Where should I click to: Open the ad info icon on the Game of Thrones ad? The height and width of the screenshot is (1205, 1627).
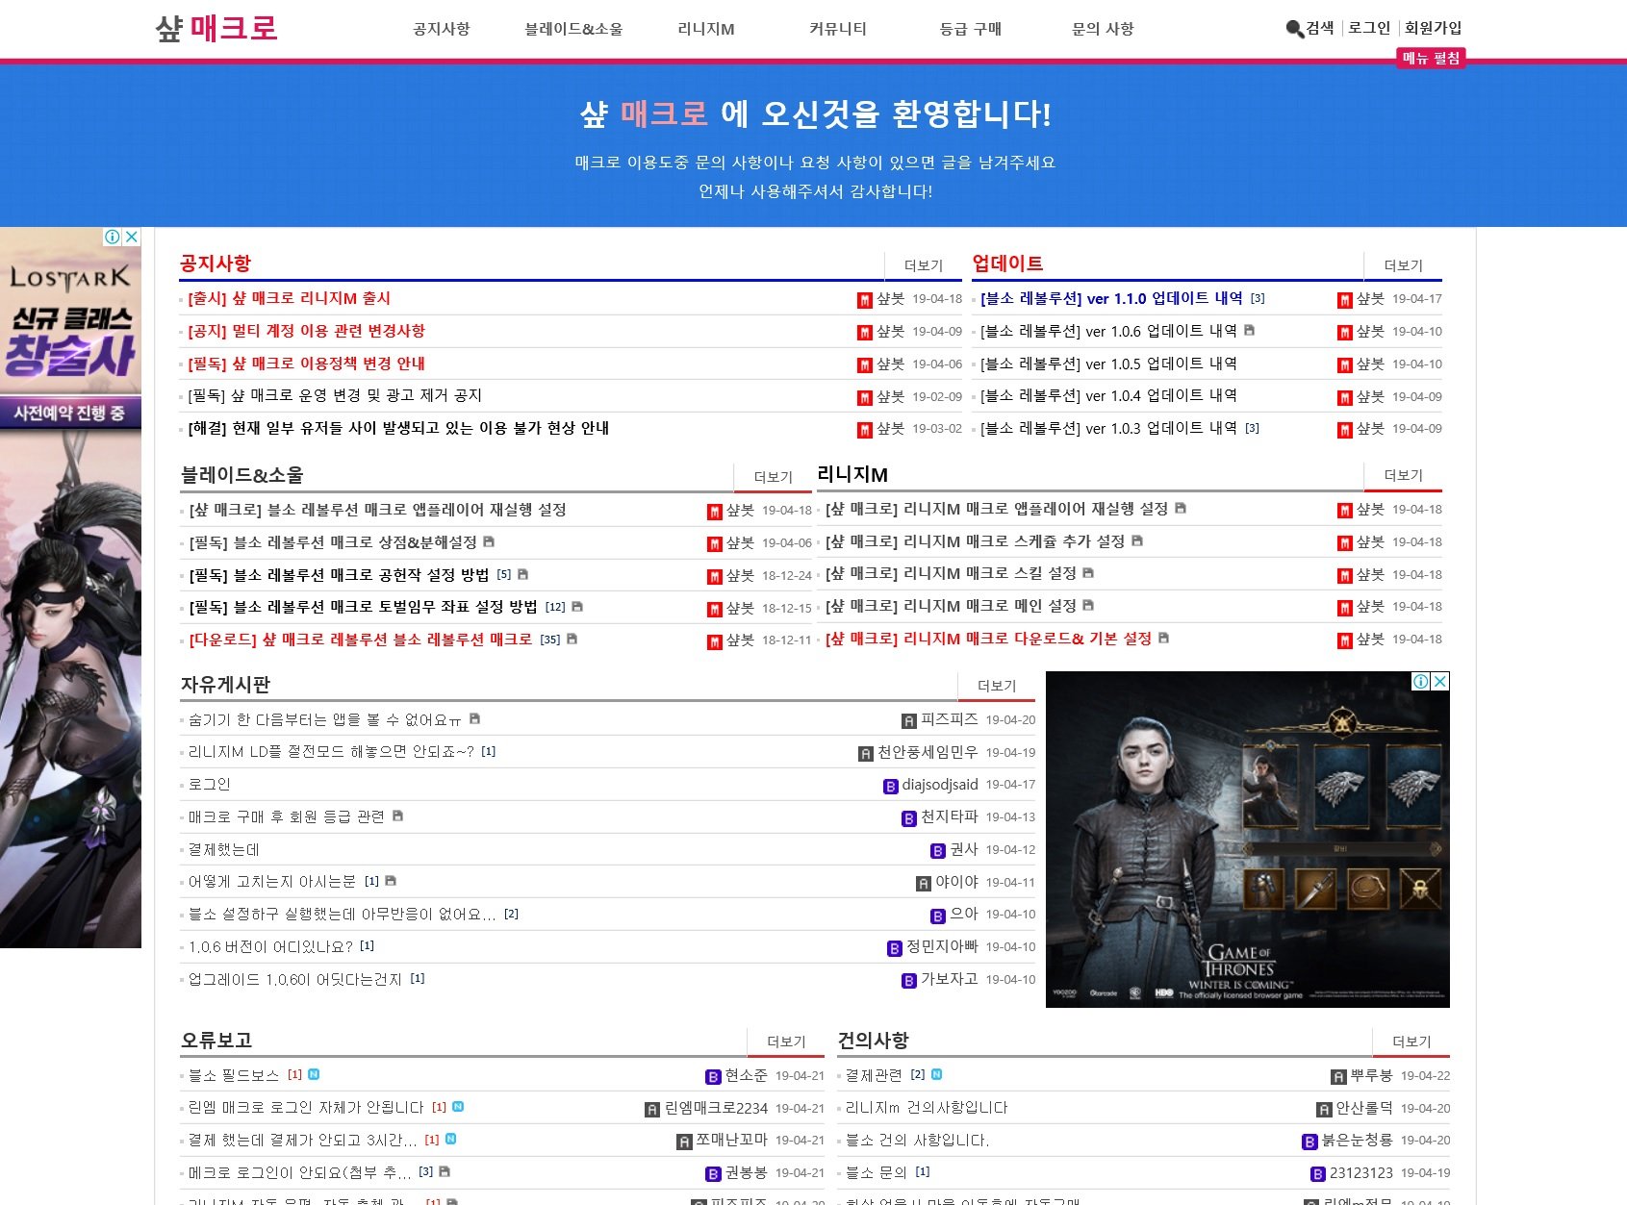[x=1420, y=681]
